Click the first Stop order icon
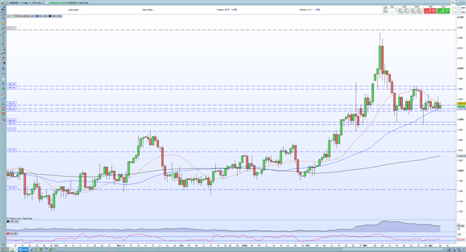 pyautogui.click(x=414, y=11)
